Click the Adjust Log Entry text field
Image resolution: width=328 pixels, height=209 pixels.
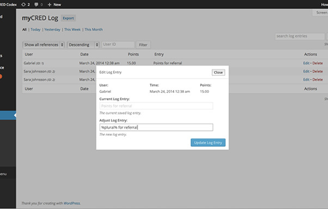point(156,127)
